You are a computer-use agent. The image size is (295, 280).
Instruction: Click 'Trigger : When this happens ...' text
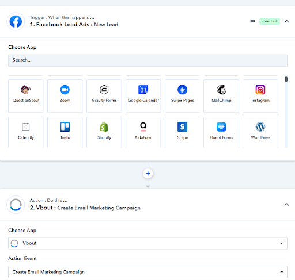pyautogui.click(x=62, y=17)
